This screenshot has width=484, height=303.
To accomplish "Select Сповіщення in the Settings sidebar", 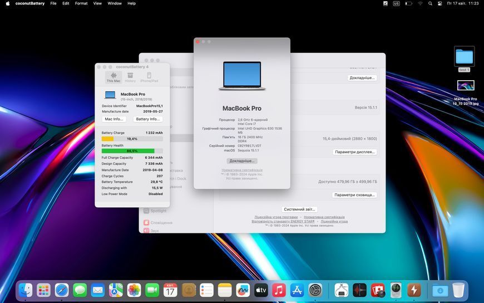I will (x=158, y=223).
